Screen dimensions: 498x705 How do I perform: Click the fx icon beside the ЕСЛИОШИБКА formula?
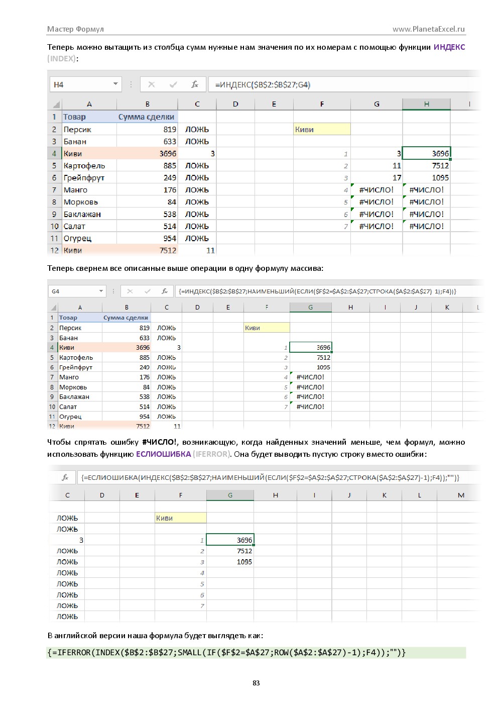point(65,477)
